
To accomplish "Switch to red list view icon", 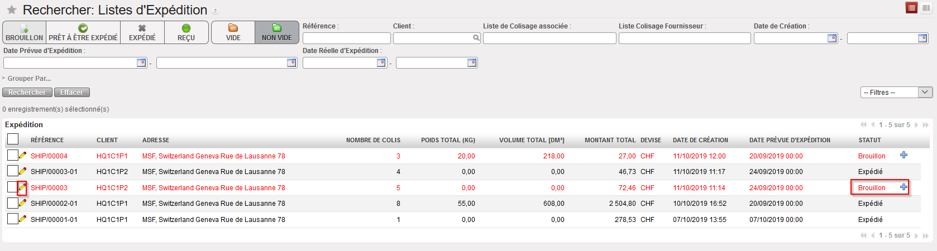I will pyautogui.click(x=911, y=8).
